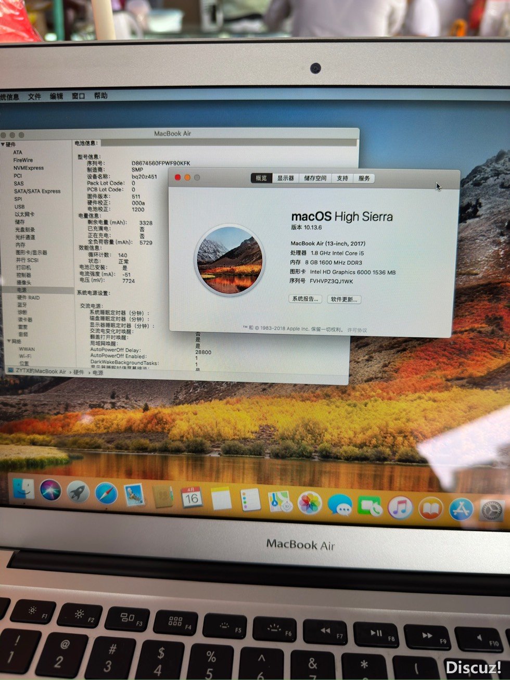Click ZYTX的MacBook Air in path bar
This screenshot has width=510, height=680.
41,371
